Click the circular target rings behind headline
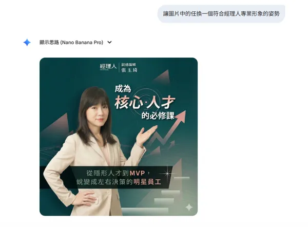The height and width of the screenshot is (227, 308). point(144,99)
